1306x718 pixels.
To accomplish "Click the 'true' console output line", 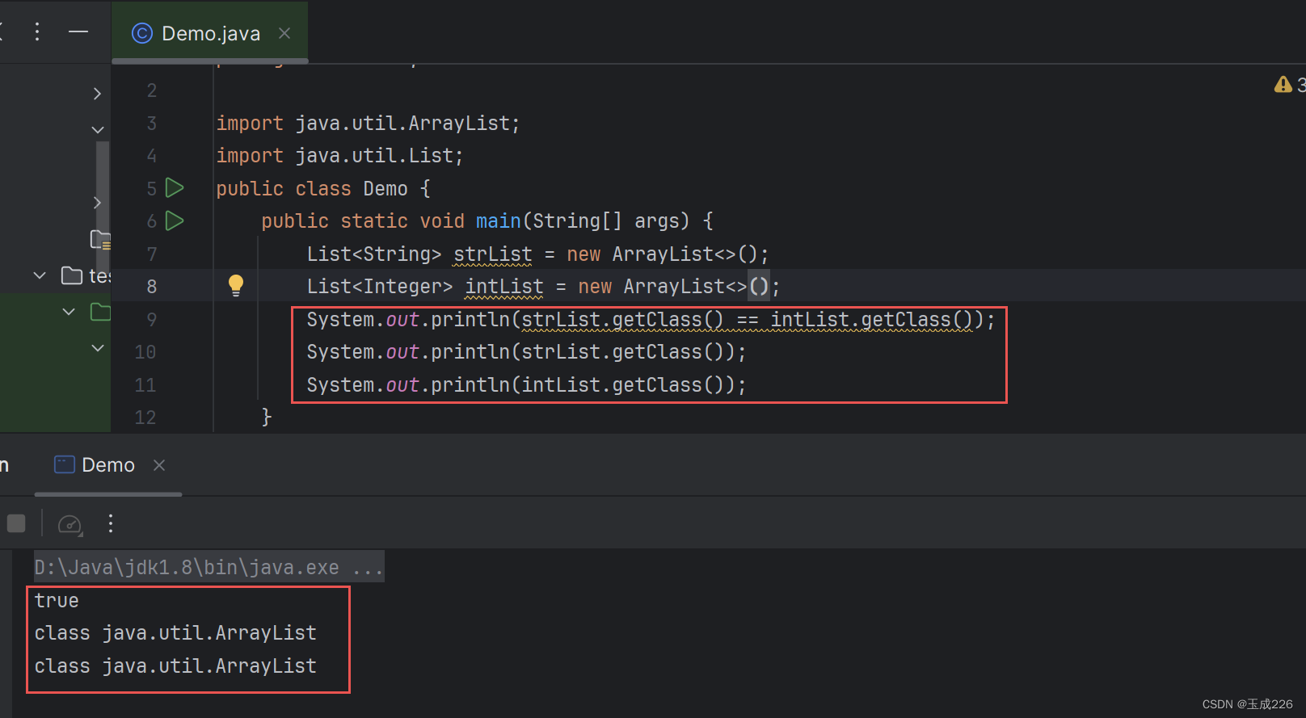I will click(57, 601).
